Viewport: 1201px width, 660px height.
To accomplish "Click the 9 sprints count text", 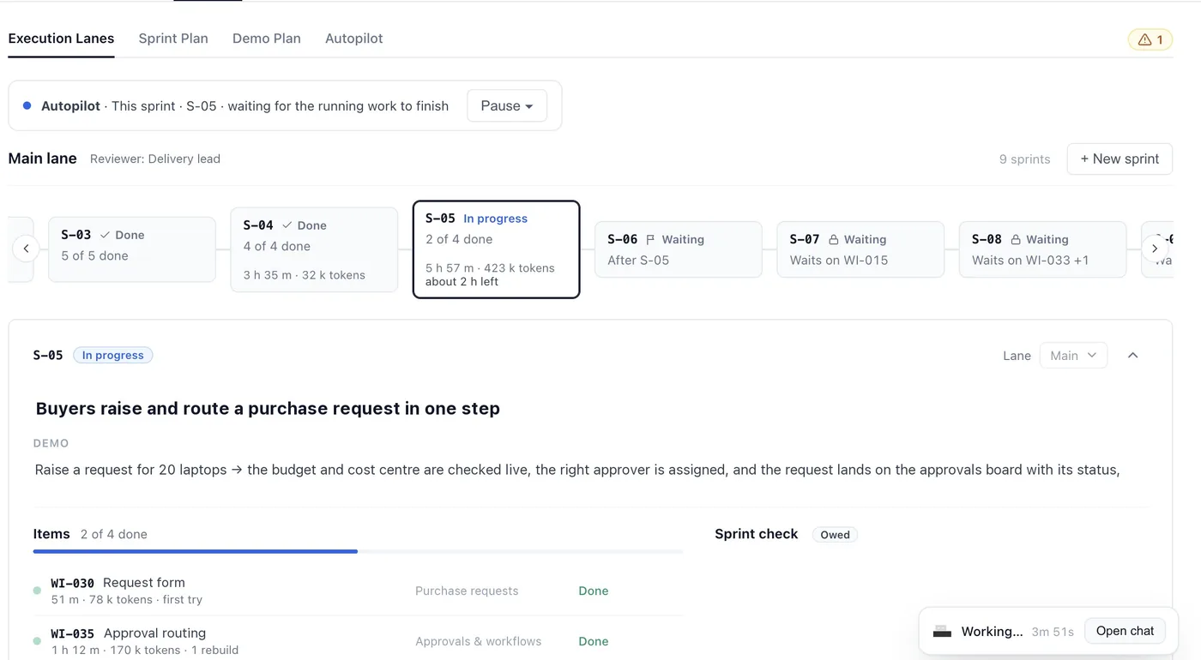I will [x=1025, y=159].
